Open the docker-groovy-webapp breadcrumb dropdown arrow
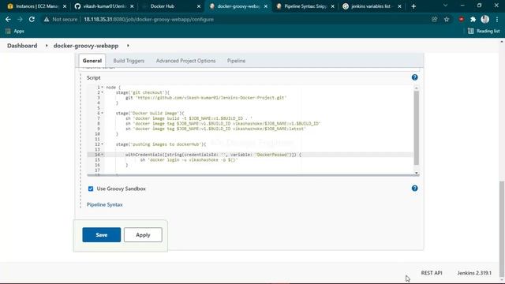Image resolution: width=505 pixels, height=284 pixels. click(128, 46)
